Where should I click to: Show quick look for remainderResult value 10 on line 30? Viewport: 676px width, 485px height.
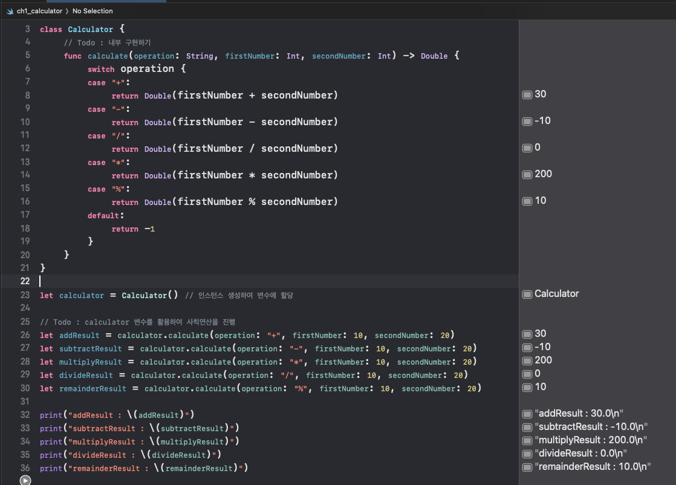click(x=527, y=388)
